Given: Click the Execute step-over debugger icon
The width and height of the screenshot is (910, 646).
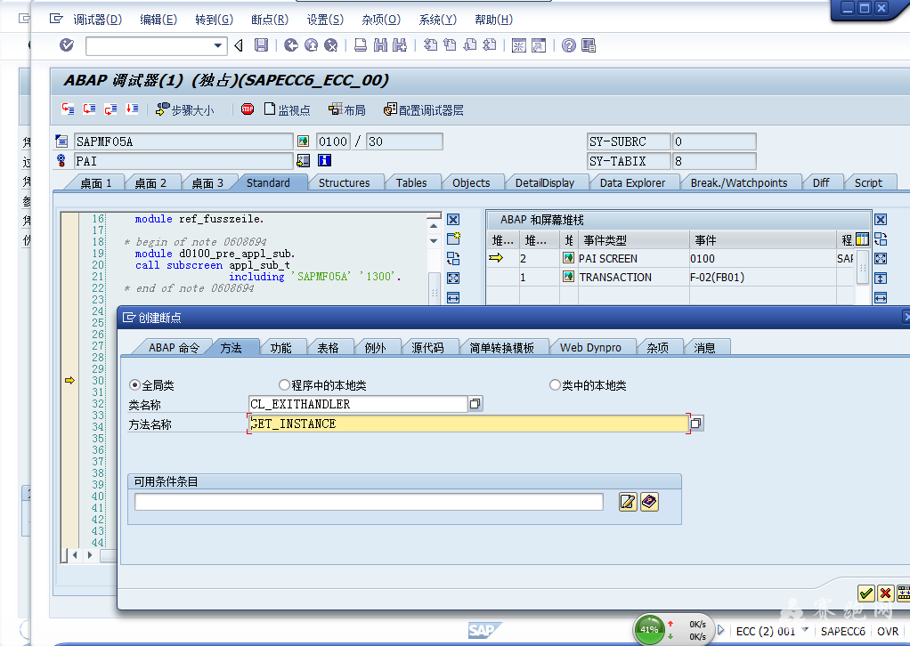Looking at the screenshot, I should point(89,109).
